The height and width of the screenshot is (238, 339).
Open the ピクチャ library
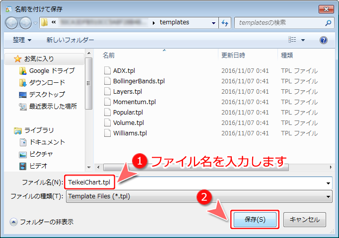point(41,154)
